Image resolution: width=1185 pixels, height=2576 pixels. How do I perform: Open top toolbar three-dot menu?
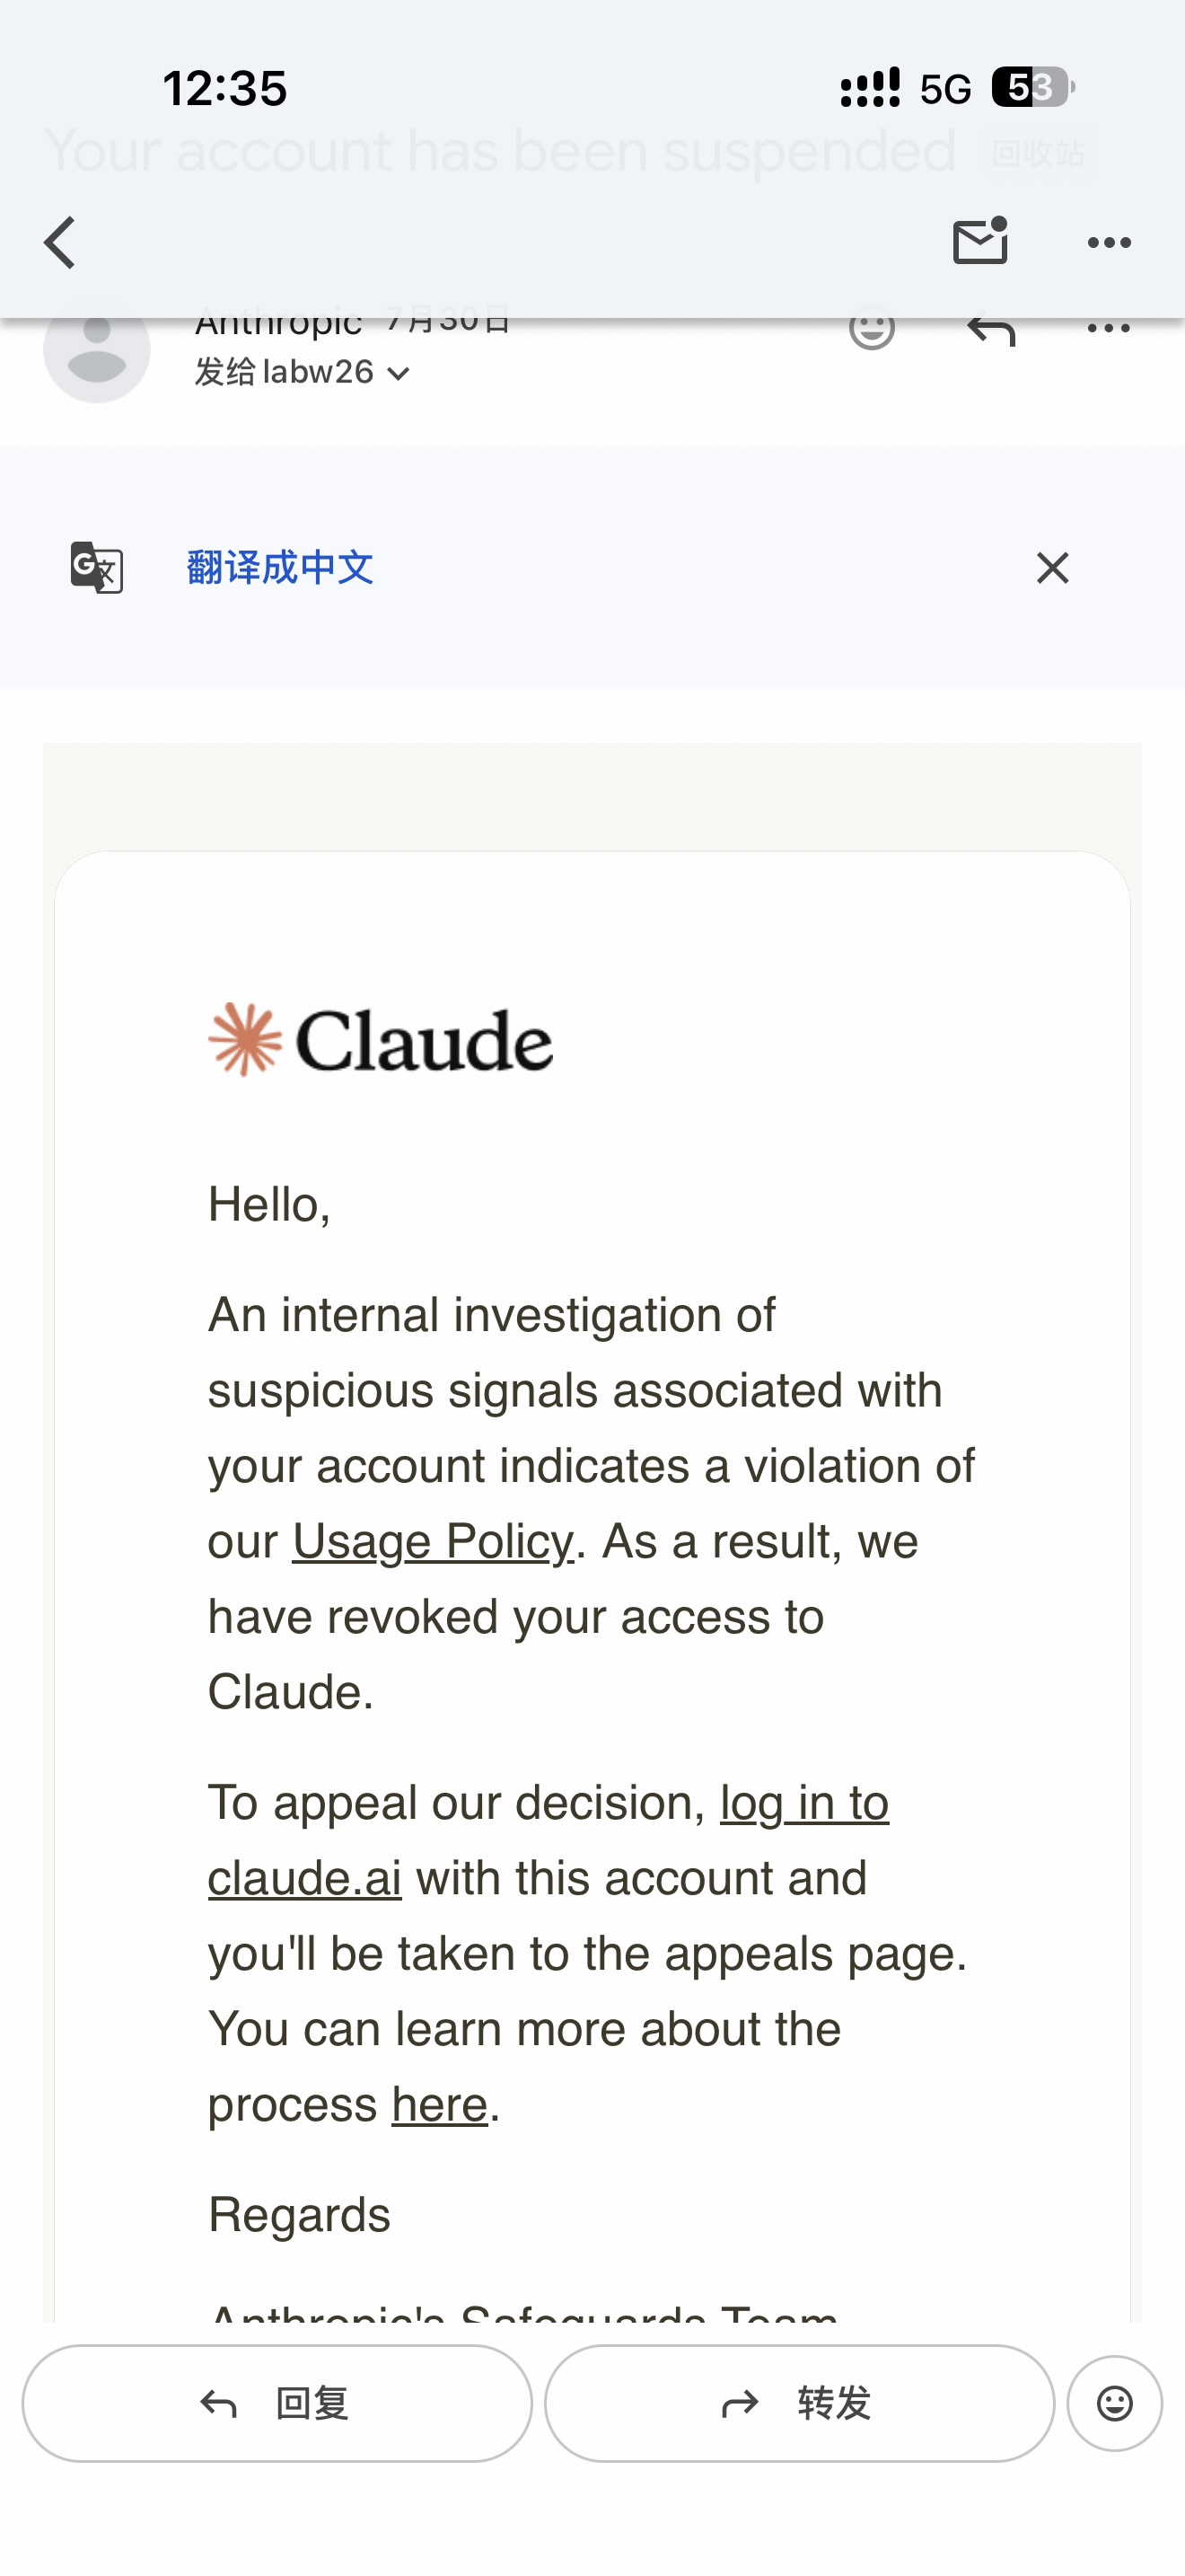[1109, 243]
